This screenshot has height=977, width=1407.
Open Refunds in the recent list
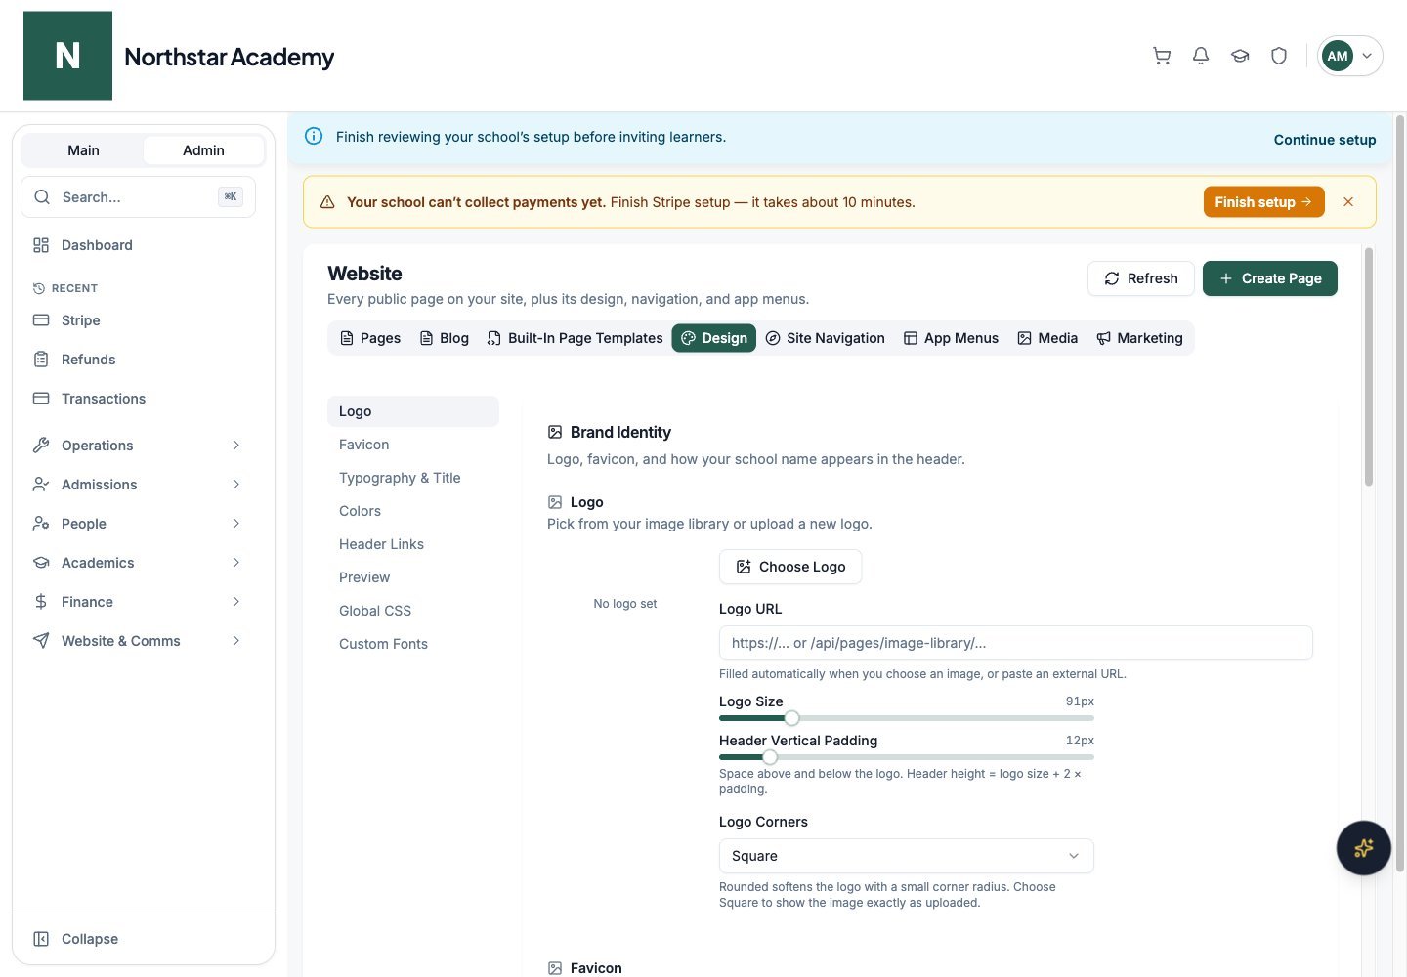(x=138, y=360)
